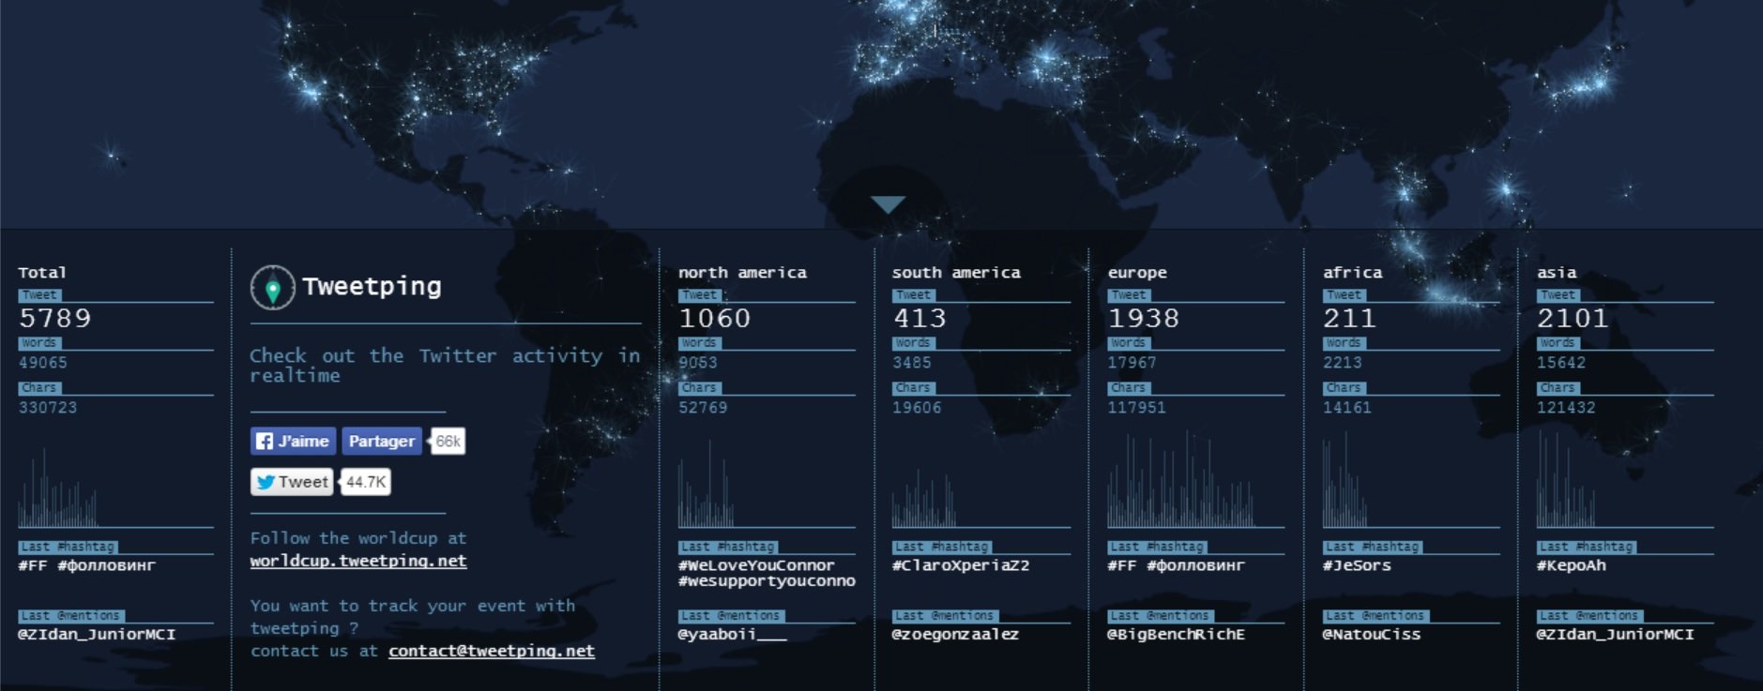This screenshot has width=1763, height=691.
Task: Click europe tweet count 1938
Action: click(1144, 319)
